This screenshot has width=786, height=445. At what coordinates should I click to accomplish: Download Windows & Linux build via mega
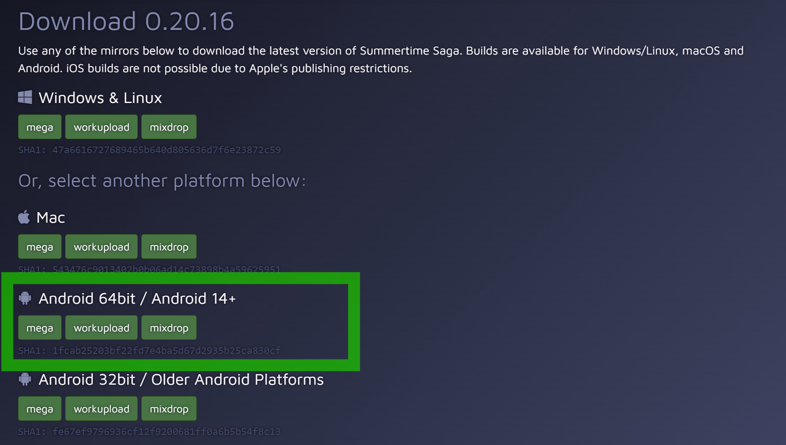pyautogui.click(x=40, y=127)
